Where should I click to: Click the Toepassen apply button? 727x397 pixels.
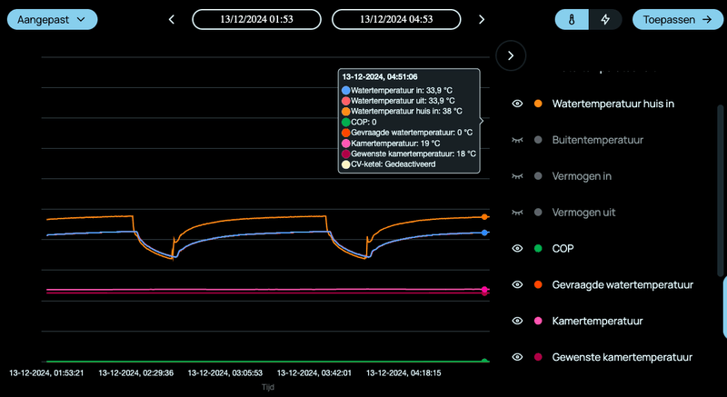point(677,19)
